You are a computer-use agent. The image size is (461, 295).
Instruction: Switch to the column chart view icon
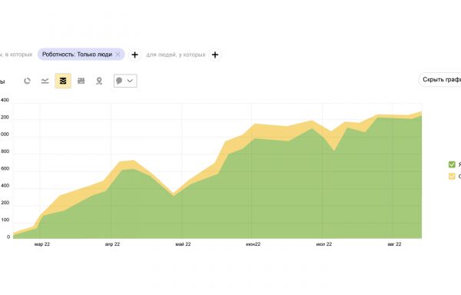point(81,81)
